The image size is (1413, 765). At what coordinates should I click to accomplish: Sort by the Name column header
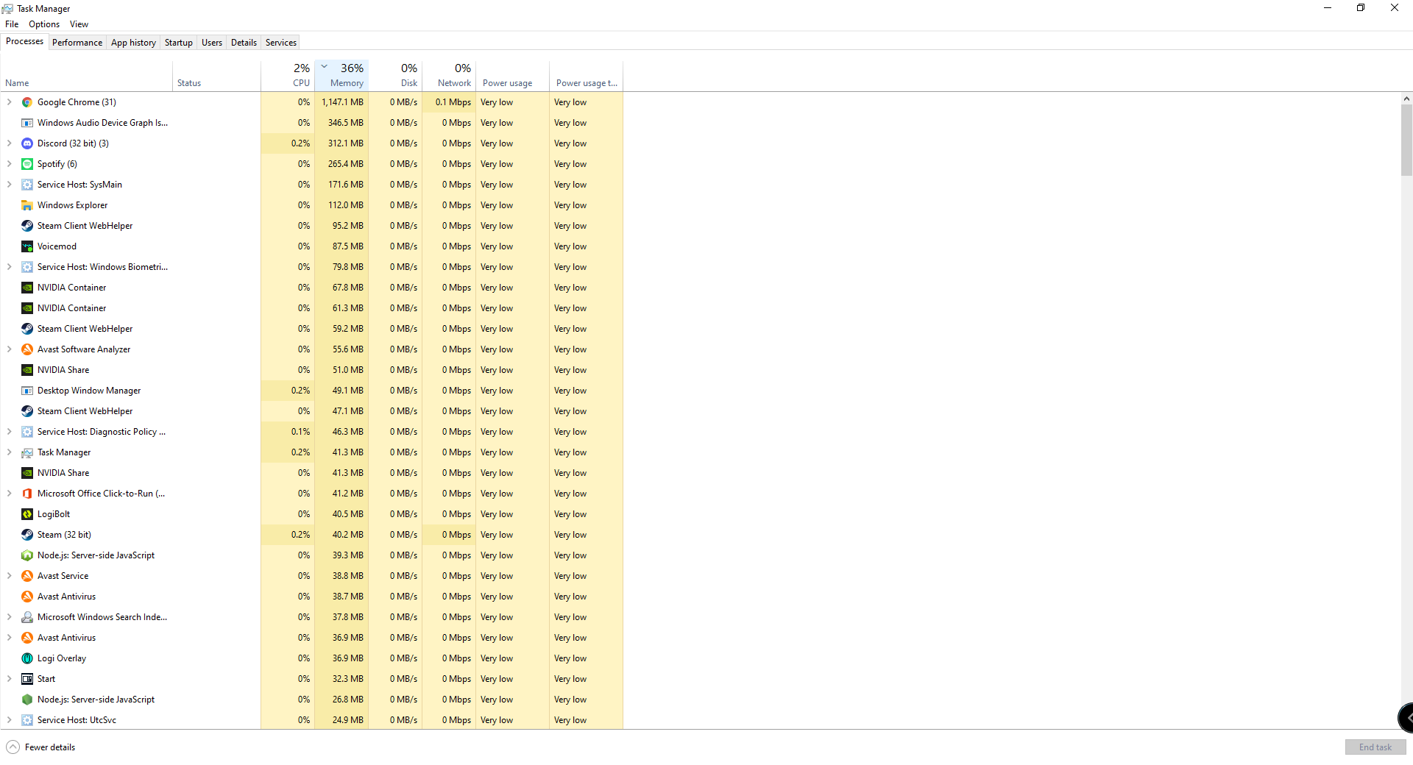coord(87,75)
